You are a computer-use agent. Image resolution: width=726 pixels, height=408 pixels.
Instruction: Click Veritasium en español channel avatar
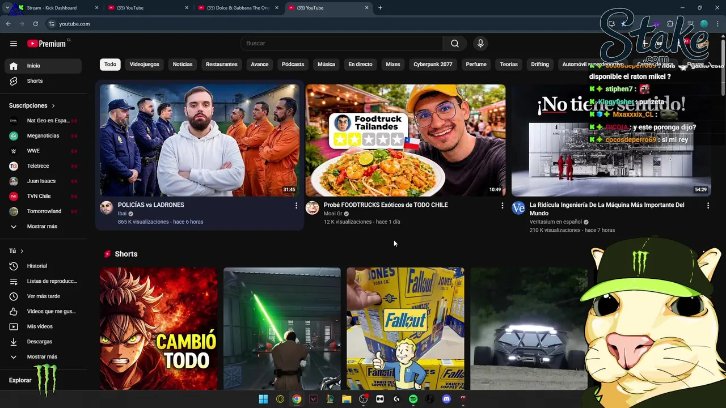click(518, 207)
